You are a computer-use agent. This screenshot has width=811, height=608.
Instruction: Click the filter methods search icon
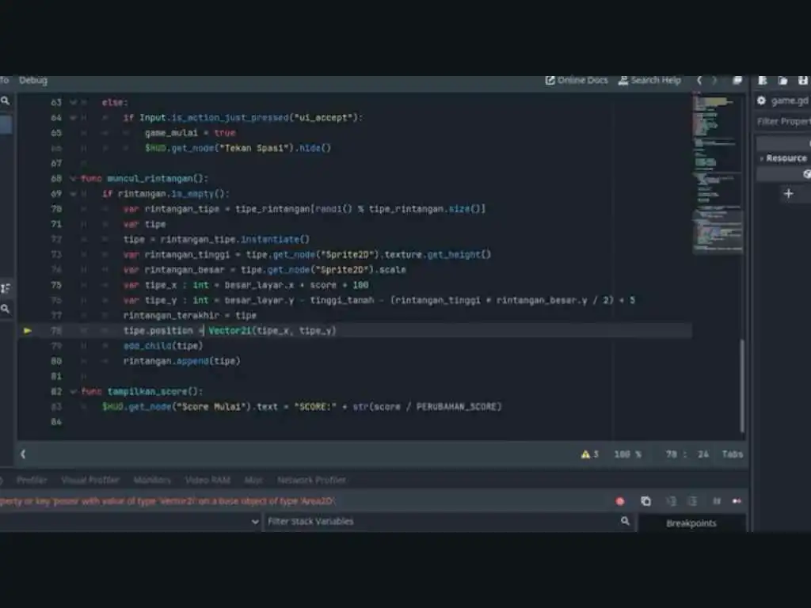point(6,309)
